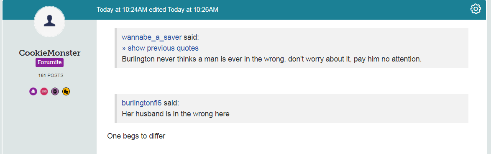Viewport: 491px width, 154px height.
Task: Click the 161 posts count
Action: (x=51, y=75)
